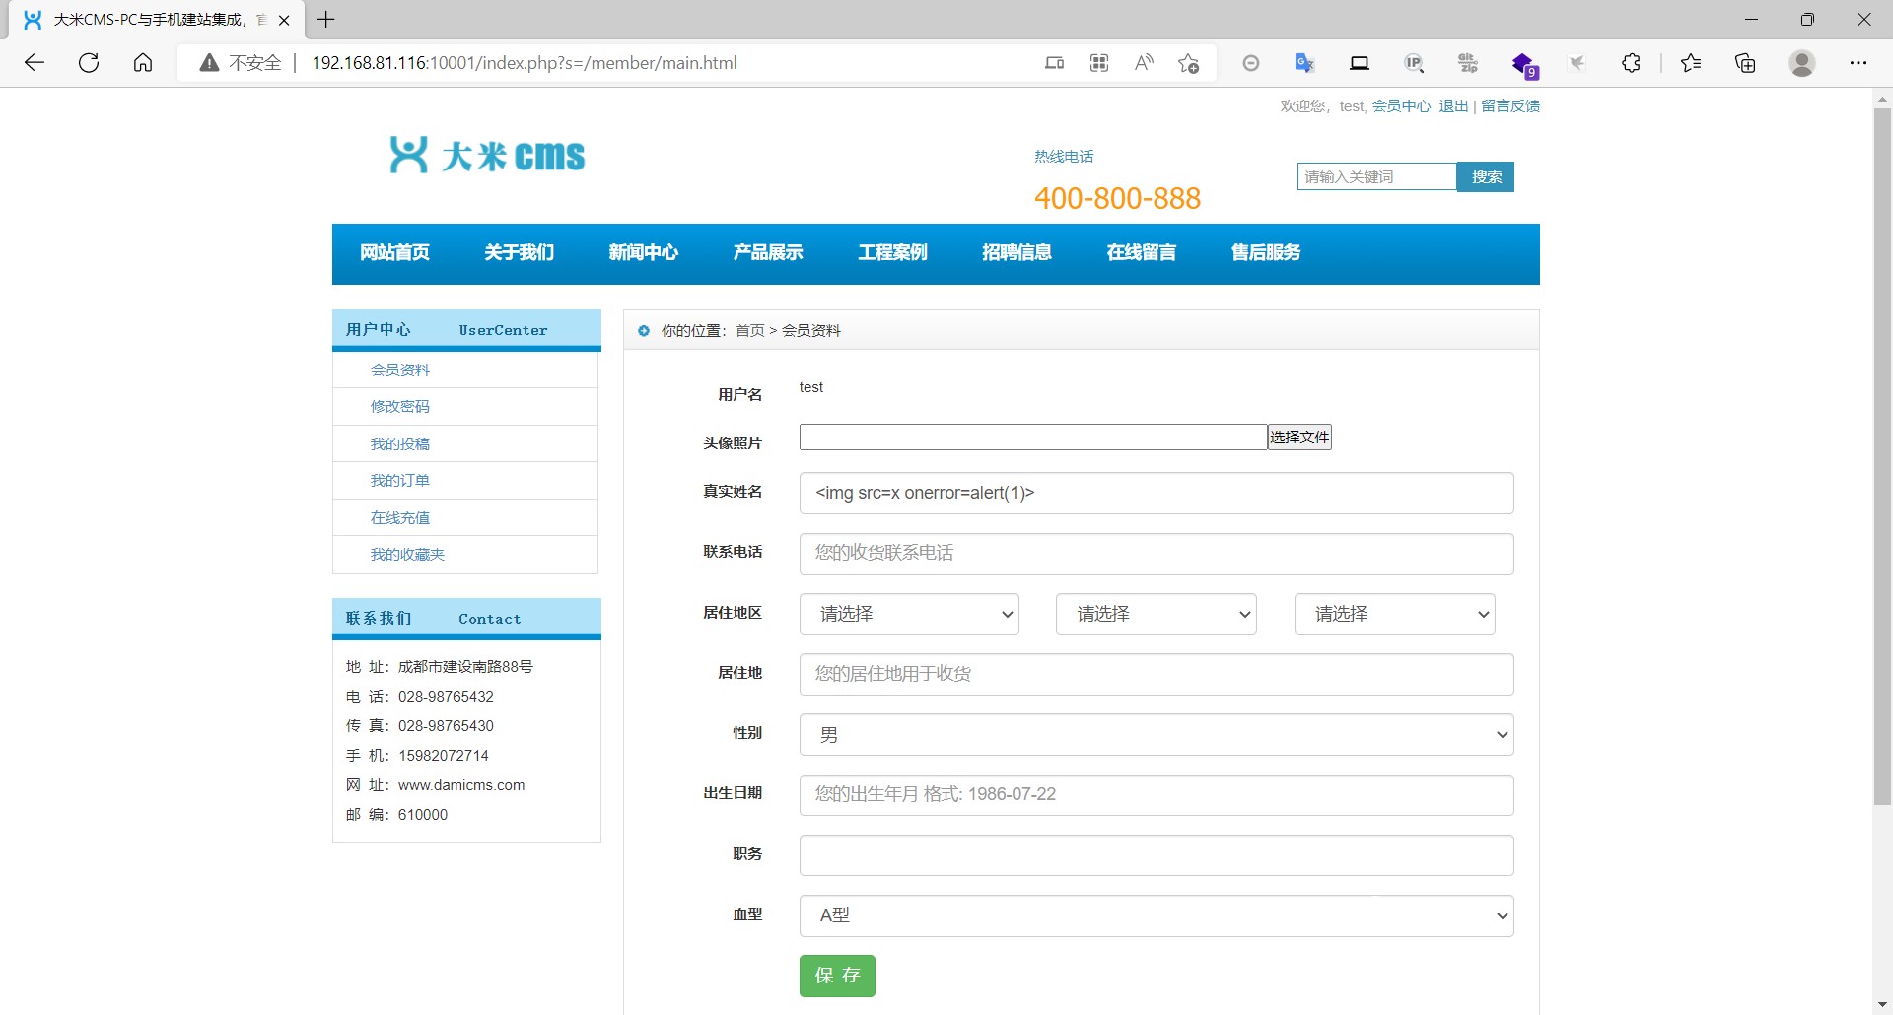Open the browser extensions puzzle icon
The width and height of the screenshot is (1893, 1015).
pyautogui.click(x=1631, y=63)
